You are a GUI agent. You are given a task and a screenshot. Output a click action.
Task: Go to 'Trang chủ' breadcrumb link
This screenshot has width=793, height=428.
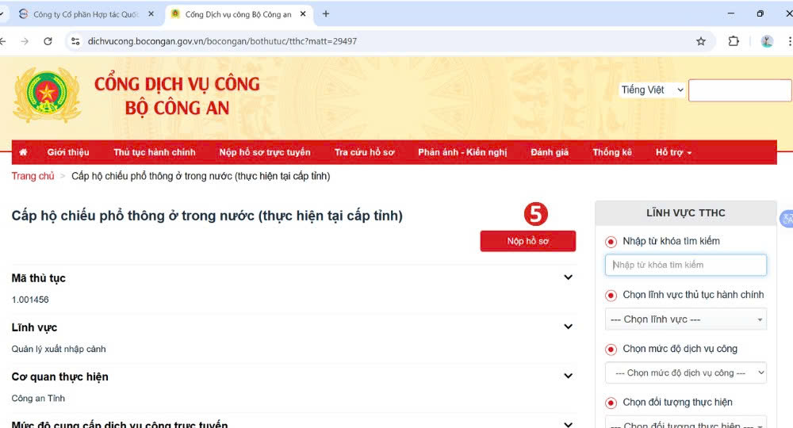(33, 176)
